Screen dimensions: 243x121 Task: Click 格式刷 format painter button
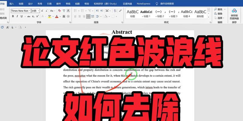tap(3, 18)
